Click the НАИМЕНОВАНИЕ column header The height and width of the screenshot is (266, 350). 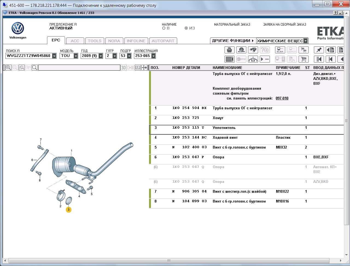(x=227, y=68)
